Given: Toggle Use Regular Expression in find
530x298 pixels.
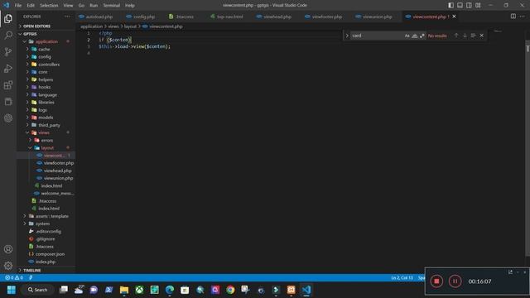Looking at the screenshot, I should point(422,36).
